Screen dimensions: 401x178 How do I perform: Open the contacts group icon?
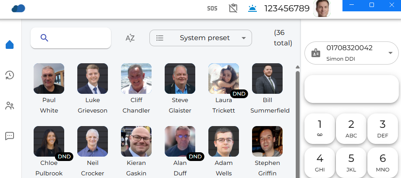click(10, 106)
